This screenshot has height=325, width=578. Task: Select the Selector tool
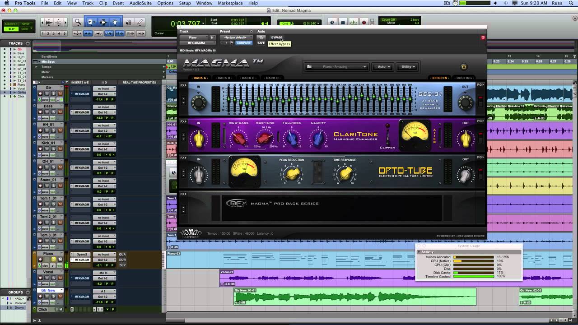[x=103, y=22]
